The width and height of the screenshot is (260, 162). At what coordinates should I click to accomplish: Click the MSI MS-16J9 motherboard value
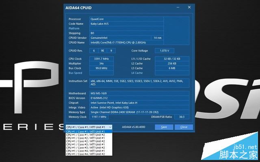click(139, 93)
